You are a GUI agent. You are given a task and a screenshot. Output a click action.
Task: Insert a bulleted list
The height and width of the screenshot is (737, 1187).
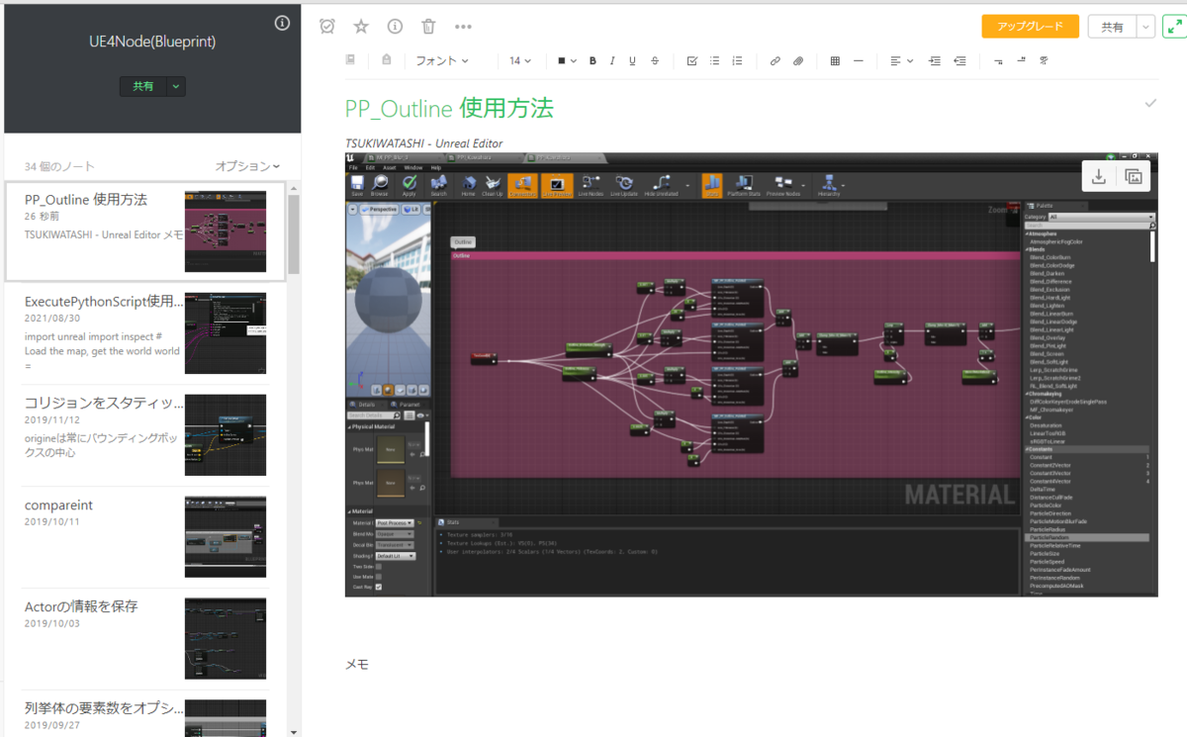point(714,61)
